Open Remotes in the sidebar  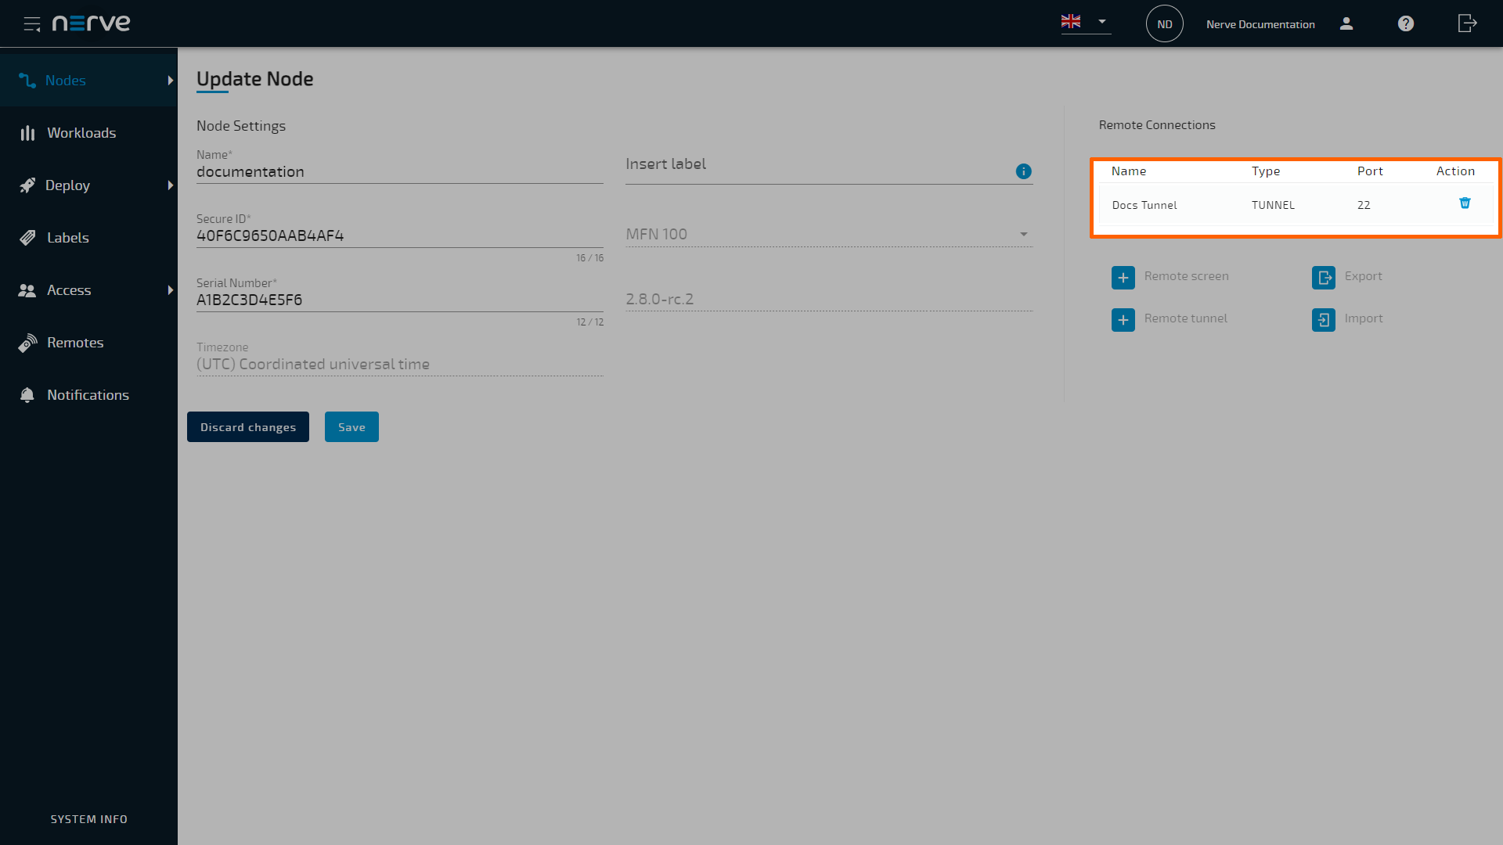click(75, 343)
